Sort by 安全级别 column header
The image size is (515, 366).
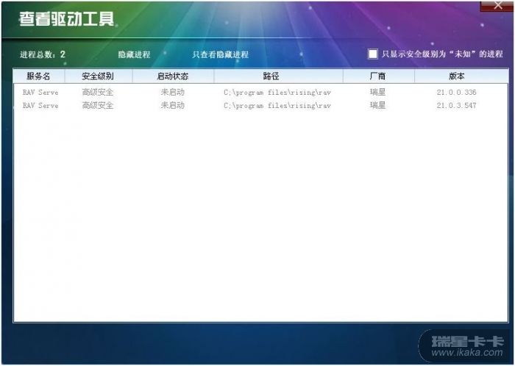pyautogui.click(x=99, y=76)
